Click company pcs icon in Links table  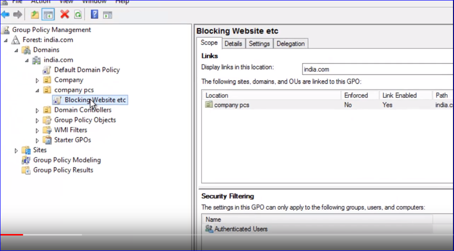tap(209, 105)
